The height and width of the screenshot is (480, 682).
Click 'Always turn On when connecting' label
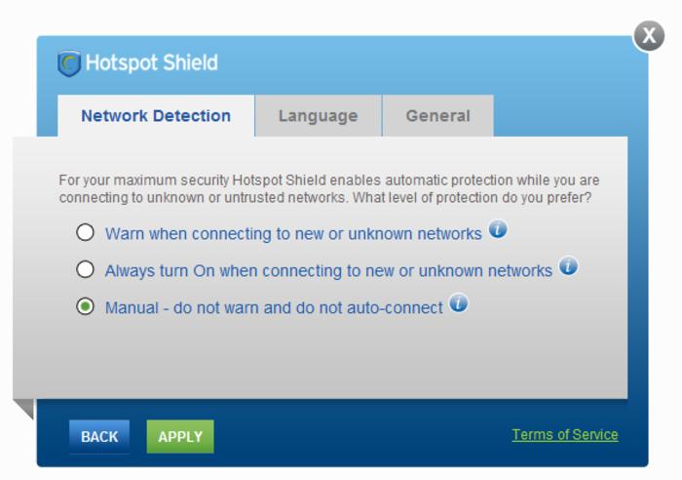click(329, 271)
